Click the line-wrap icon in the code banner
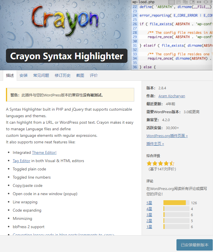Viewport: 213px width, 252px height. (x=178, y=2)
